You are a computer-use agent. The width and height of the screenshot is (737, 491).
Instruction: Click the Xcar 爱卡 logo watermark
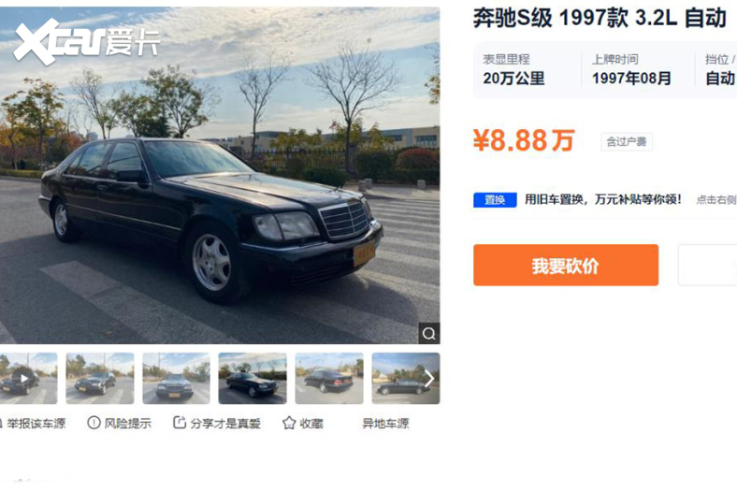87,41
